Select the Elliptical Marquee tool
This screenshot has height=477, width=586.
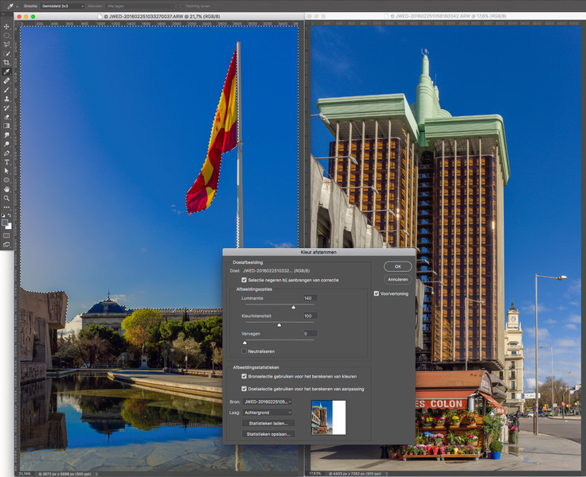(x=6, y=36)
